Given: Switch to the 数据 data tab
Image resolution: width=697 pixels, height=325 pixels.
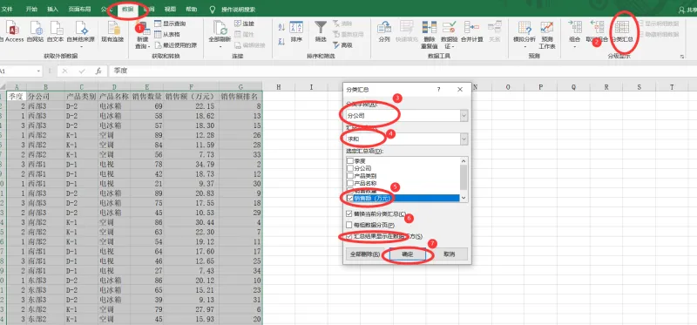Looking at the screenshot, I should (127, 9).
